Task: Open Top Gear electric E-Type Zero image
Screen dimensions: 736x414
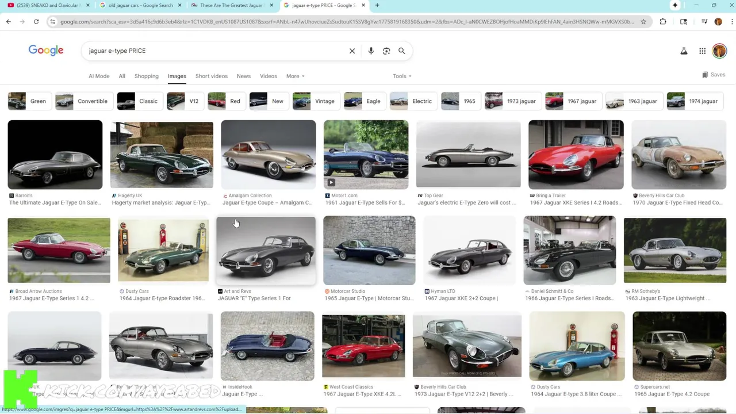Action: (468, 155)
